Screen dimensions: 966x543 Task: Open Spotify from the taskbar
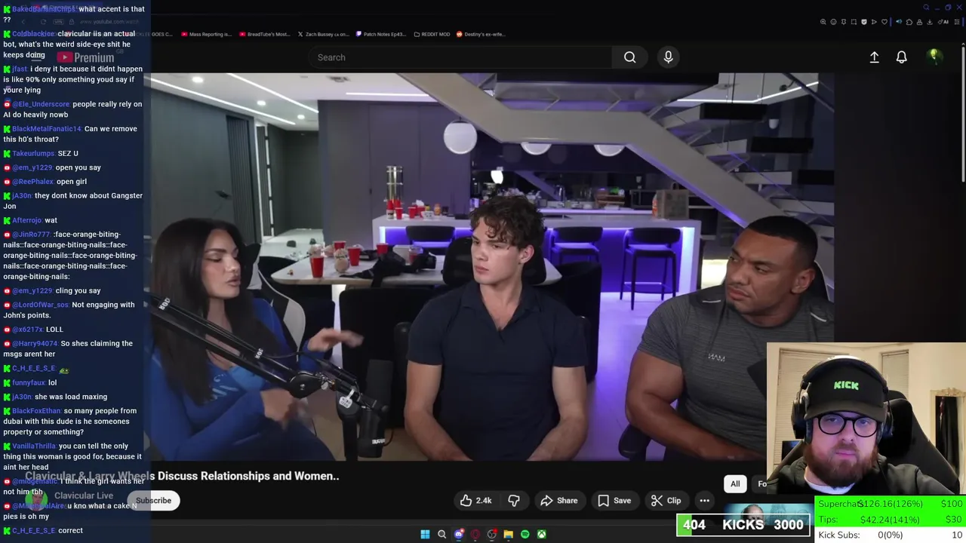tap(525, 534)
